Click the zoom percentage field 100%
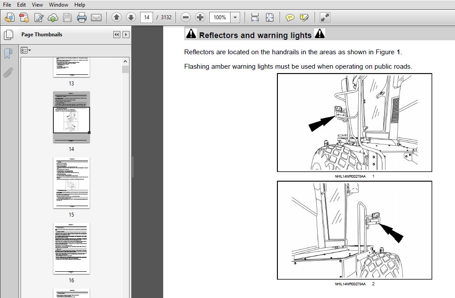Viewport: 455px width, 298px height. coord(220,18)
